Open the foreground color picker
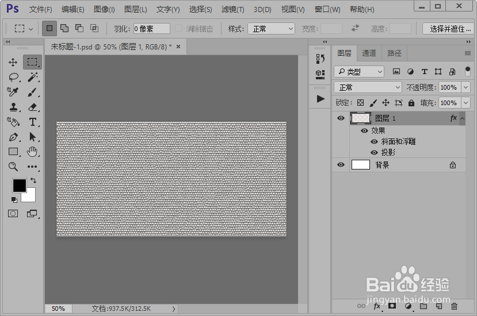This screenshot has width=477, height=316. tap(19, 186)
